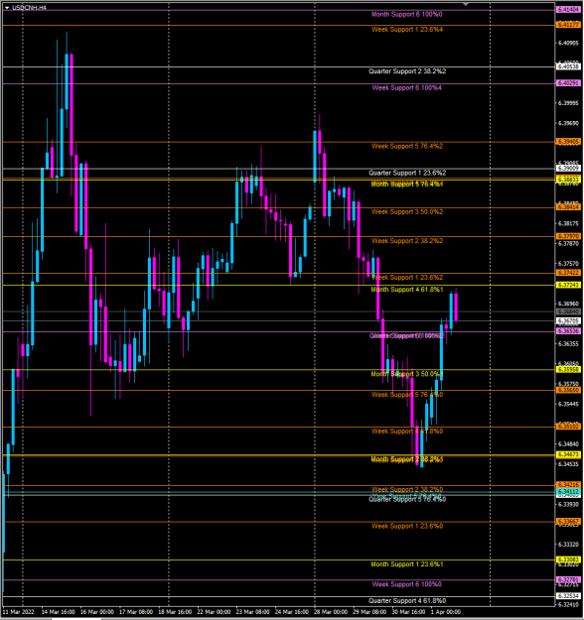This screenshot has height=620, width=584.
Task: Click the chart shift triangle marker at top
Action: coord(466,4)
